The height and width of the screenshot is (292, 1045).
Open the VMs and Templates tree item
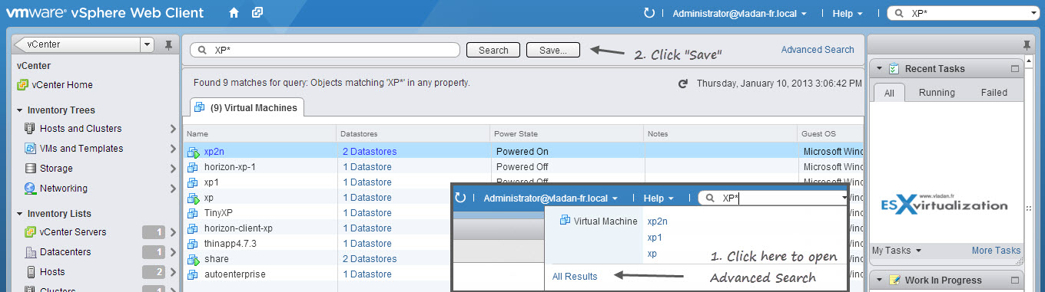pos(81,149)
